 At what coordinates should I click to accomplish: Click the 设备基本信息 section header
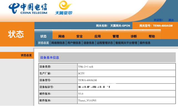pos(50,57)
